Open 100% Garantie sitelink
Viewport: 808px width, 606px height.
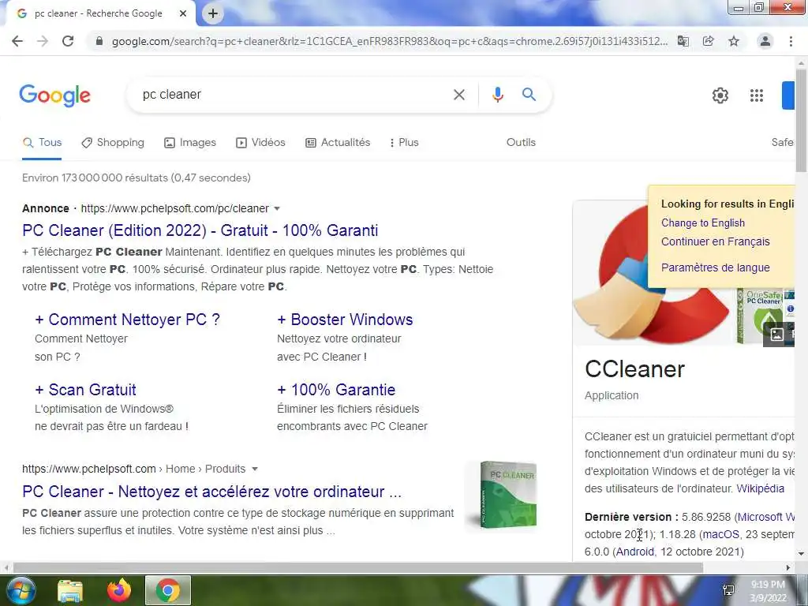(336, 390)
